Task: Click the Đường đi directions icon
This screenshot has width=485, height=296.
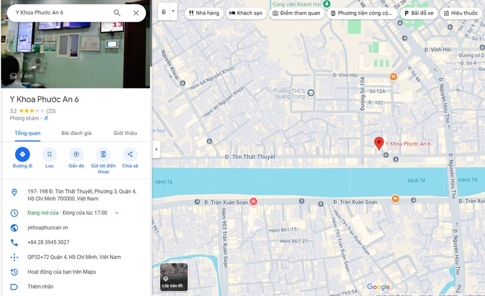Action: pos(22,154)
